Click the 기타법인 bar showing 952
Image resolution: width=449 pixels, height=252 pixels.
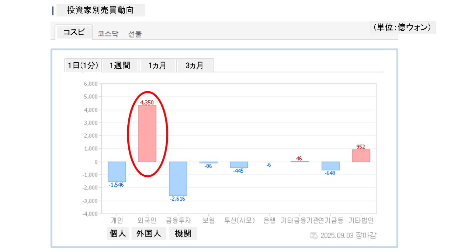361,156
